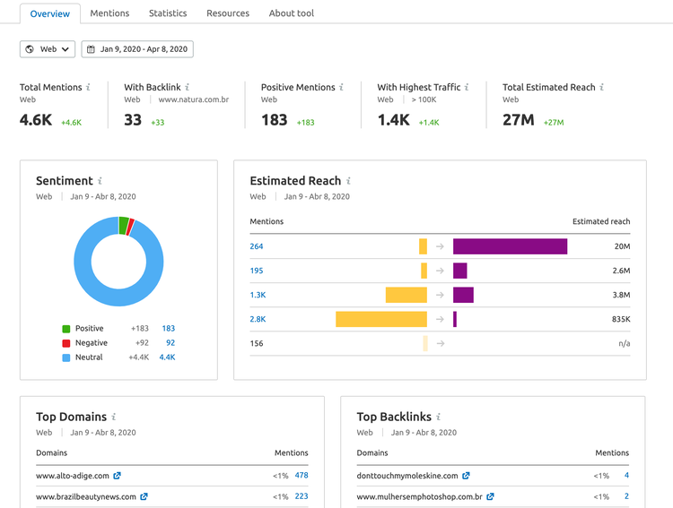The image size is (673, 508).
Task: Open external link icon for donttouchmymoleskine.com
Action: [466, 476]
